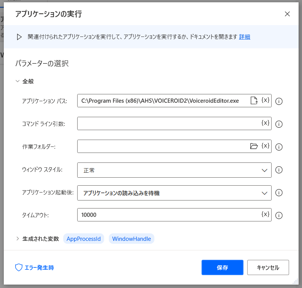Click the 保存 button
The height and width of the screenshot is (288, 302).
tap(223, 267)
